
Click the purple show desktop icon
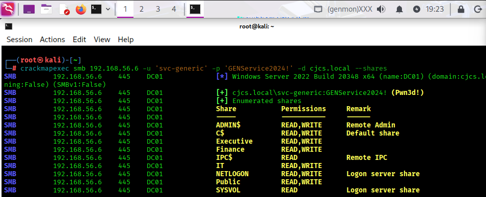coord(29,9)
